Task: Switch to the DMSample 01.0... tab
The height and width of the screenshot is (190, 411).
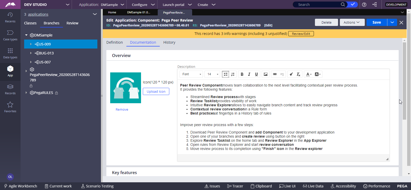Action: pos(139,12)
